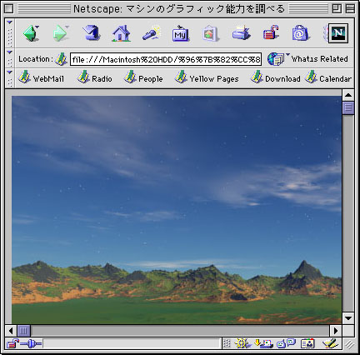Print the page using printer icon
Screen dimensions: 360x355
click(x=241, y=33)
